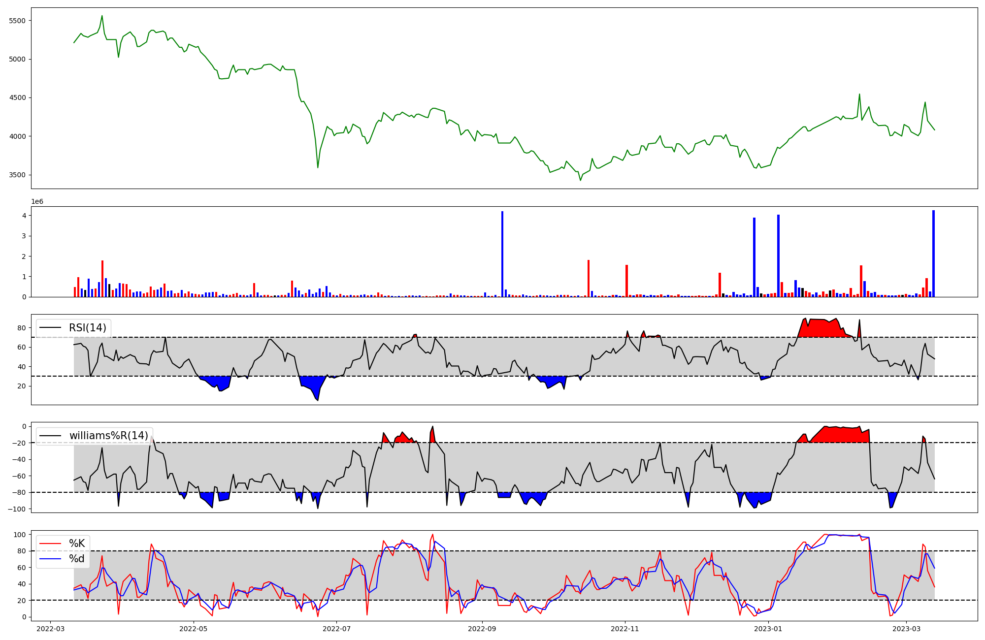Click the 3500 price axis tick label
The image size is (985, 640).
coord(17,175)
